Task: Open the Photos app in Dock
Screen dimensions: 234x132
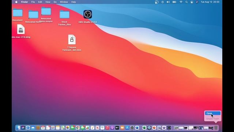Action: tap(68, 128)
